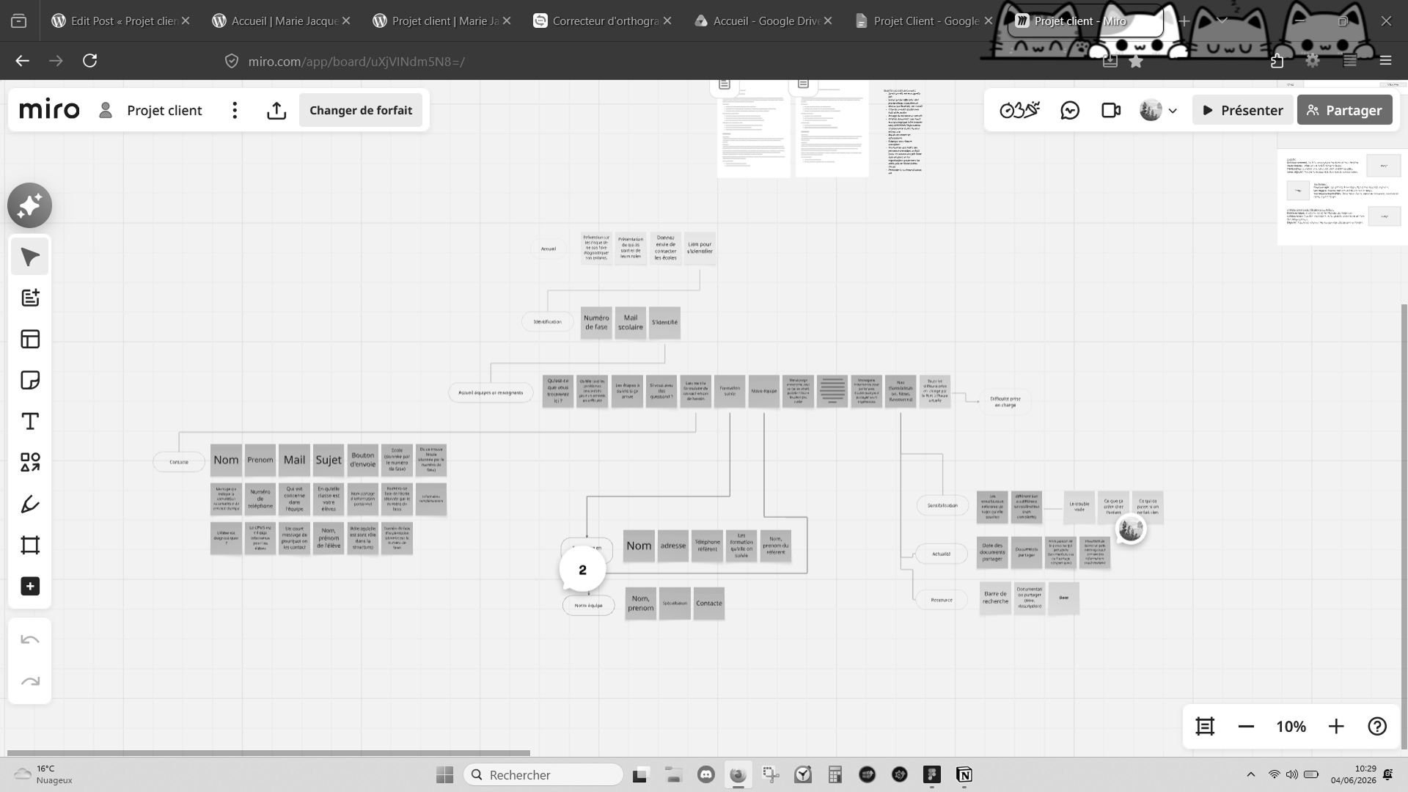Viewport: 1408px width, 792px height.
Task: Open board options three-dot menu
Action: [235, 110]
